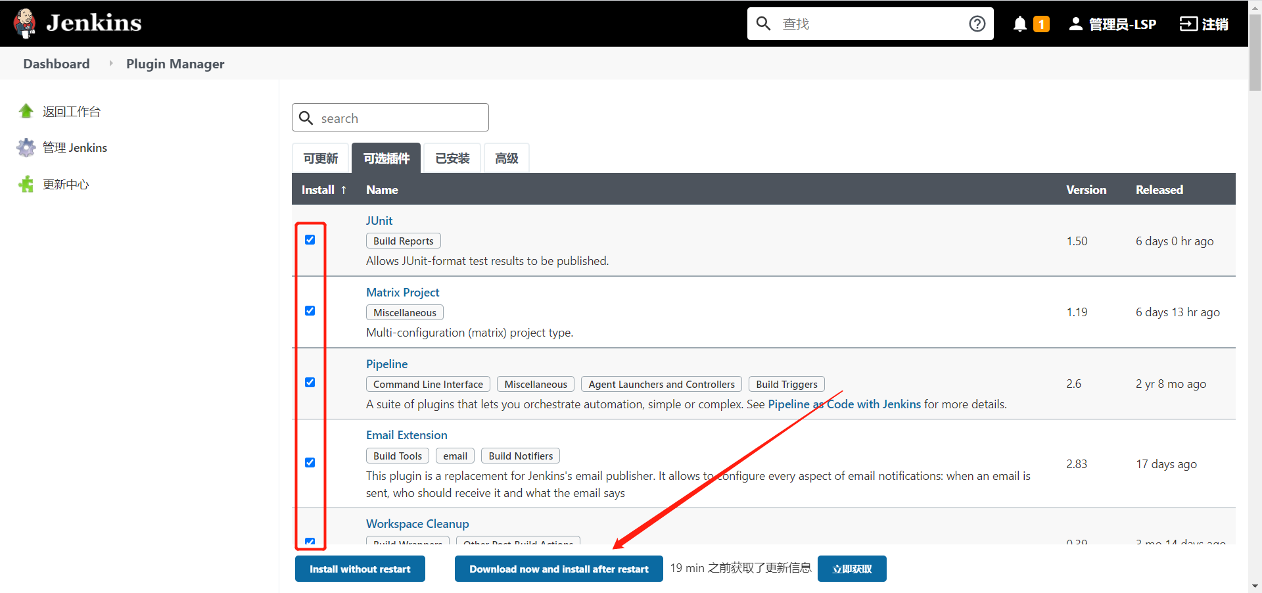This screenshot has width=1262, height=593.
Task: Click the user profile icon next to 管理员-LSP
Action: pyautogui.click(x=1075, y=24)
